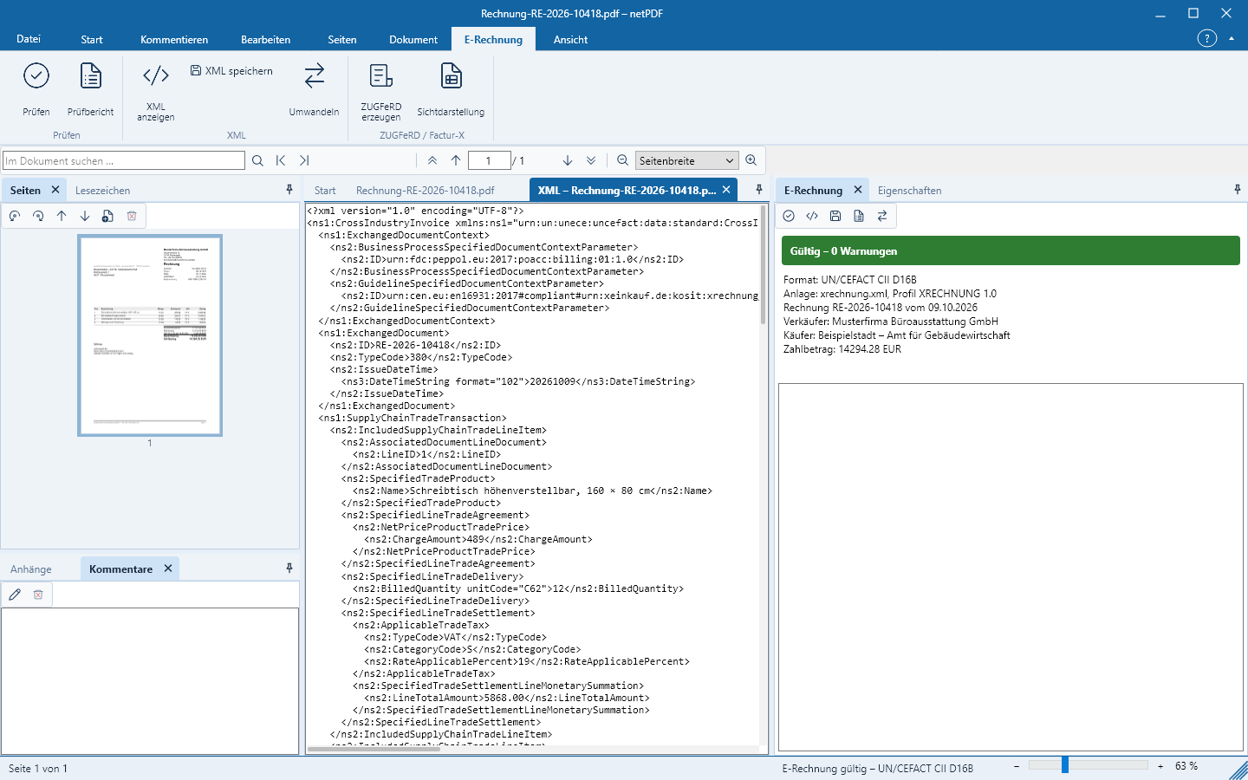
Task: Open the Anhänge tab
Action: pyautogui.click(x=31, y=569)
